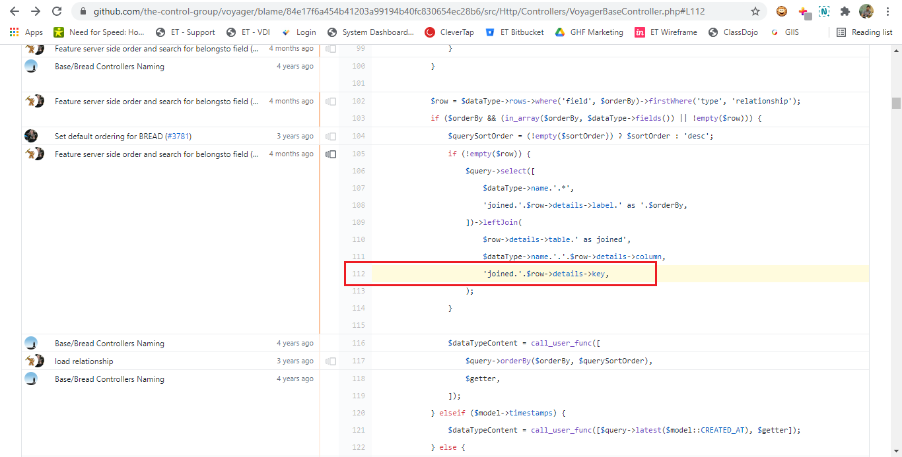The height and width of the screenshot is (457, 902).
Task: Open 'Base/Bread Controllers Naming' commit at line 116
Action: point(110,344)
